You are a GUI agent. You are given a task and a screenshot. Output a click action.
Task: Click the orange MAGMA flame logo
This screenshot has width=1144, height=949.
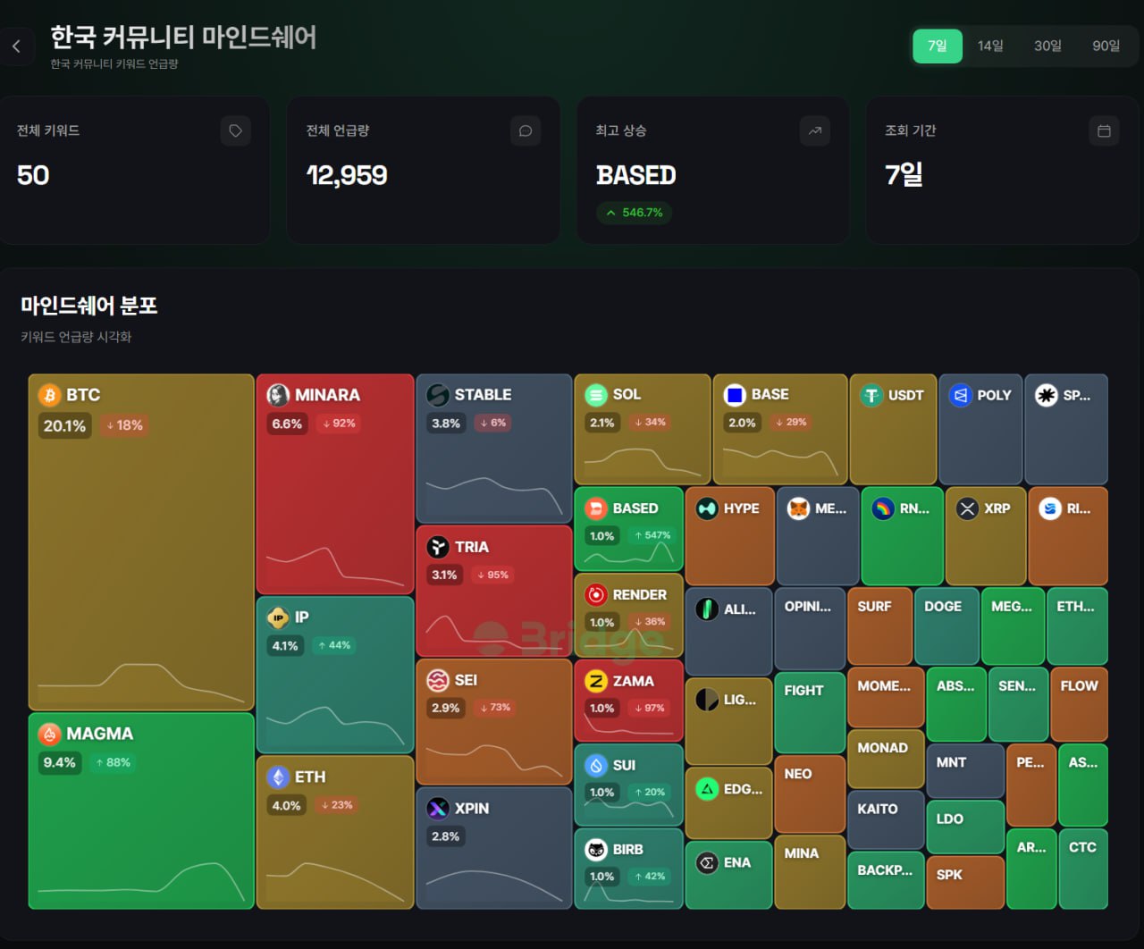point(49,734)
